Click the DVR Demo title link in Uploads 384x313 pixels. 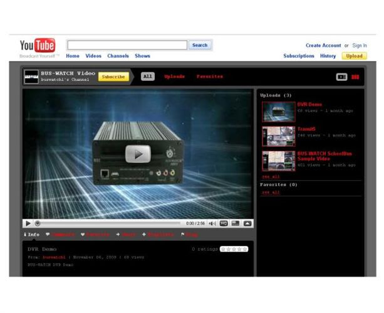[x=309, y=105]
